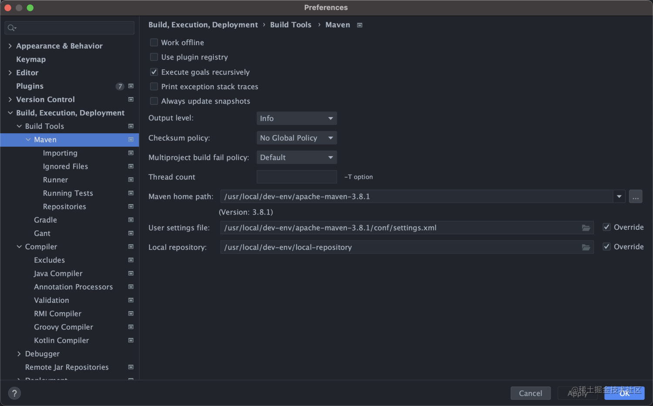The image size is (653, 406).
Task: Click the Thread count input field
Action: point(296,177)
